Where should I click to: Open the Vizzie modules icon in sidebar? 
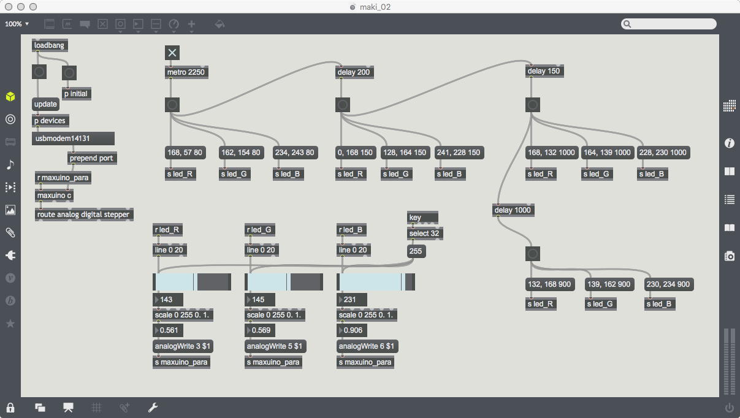[x=10, y=278]
